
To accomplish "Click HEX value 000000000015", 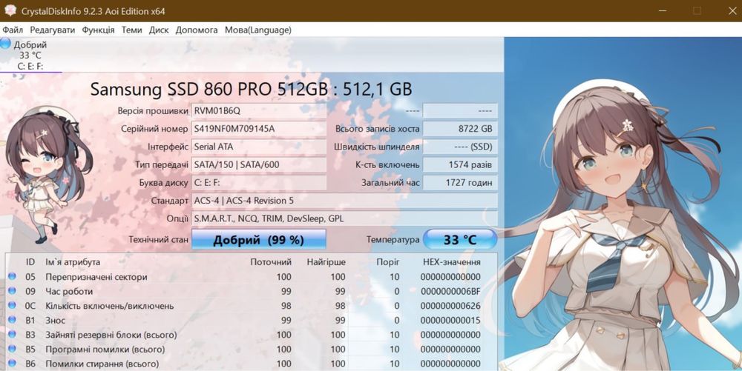I will tap(450, 321).
